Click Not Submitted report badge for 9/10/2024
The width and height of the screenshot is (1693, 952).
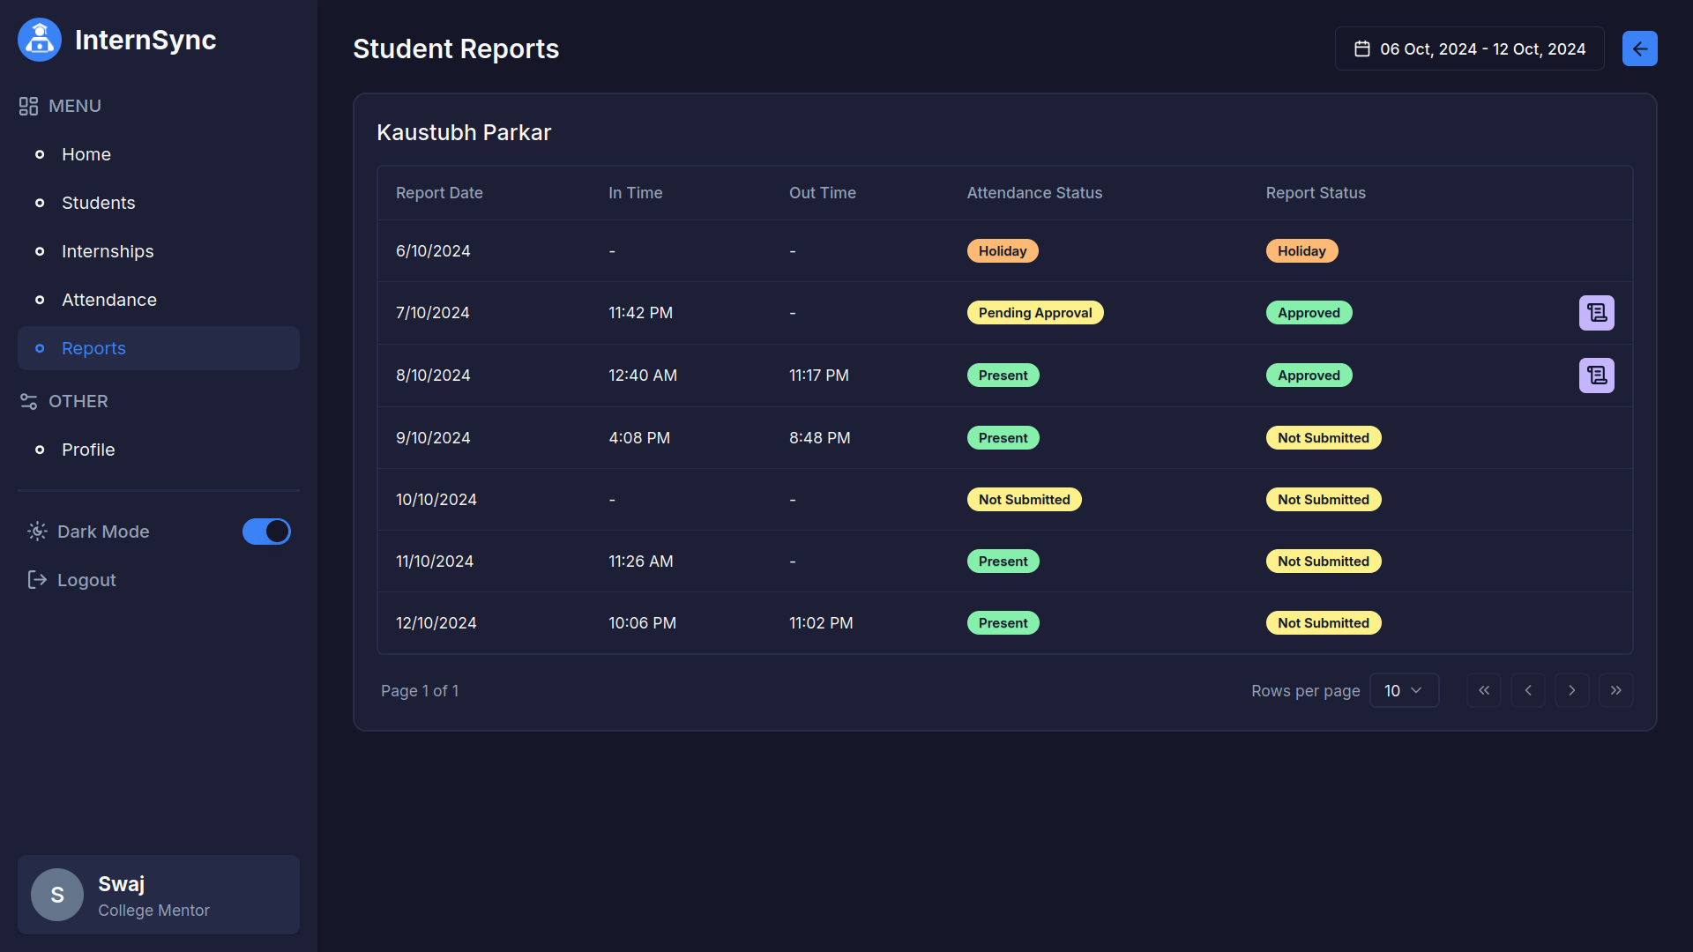[x=1324, y=438]
